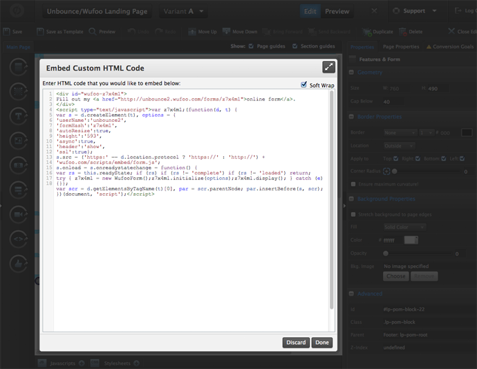Click the background color swatch
The height and width of the screenshot is (369, 477).
point(411,240)
